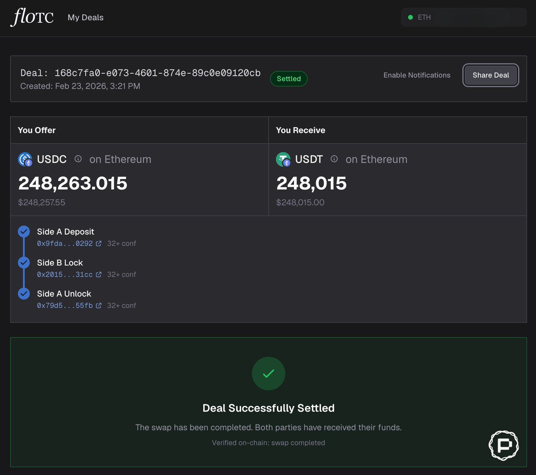This screenshot has width=536, height=475.
Task: Click the 248,263.015 USDC amount
Action: 73,183
